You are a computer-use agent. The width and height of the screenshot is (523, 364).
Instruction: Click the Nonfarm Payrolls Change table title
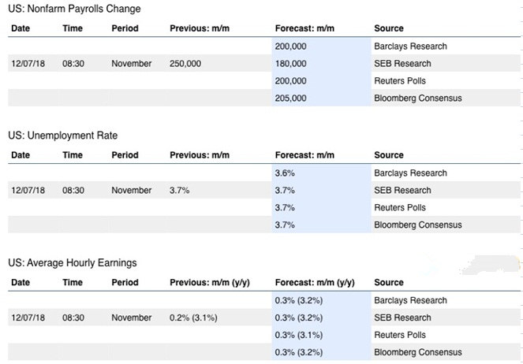pos(74,9)
